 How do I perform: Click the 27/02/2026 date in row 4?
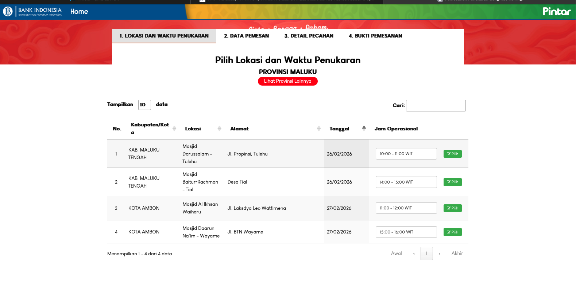[339, 232]
